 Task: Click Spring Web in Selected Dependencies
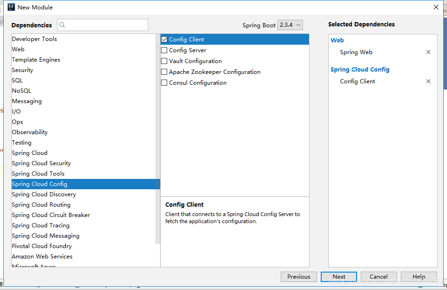click(356, 52)
